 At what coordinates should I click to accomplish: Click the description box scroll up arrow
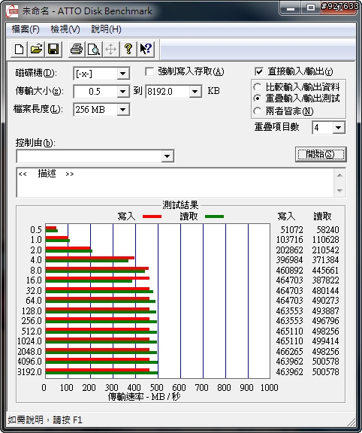[339, 175]
